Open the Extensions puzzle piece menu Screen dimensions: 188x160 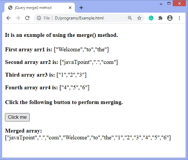click(x=160, y=18)
